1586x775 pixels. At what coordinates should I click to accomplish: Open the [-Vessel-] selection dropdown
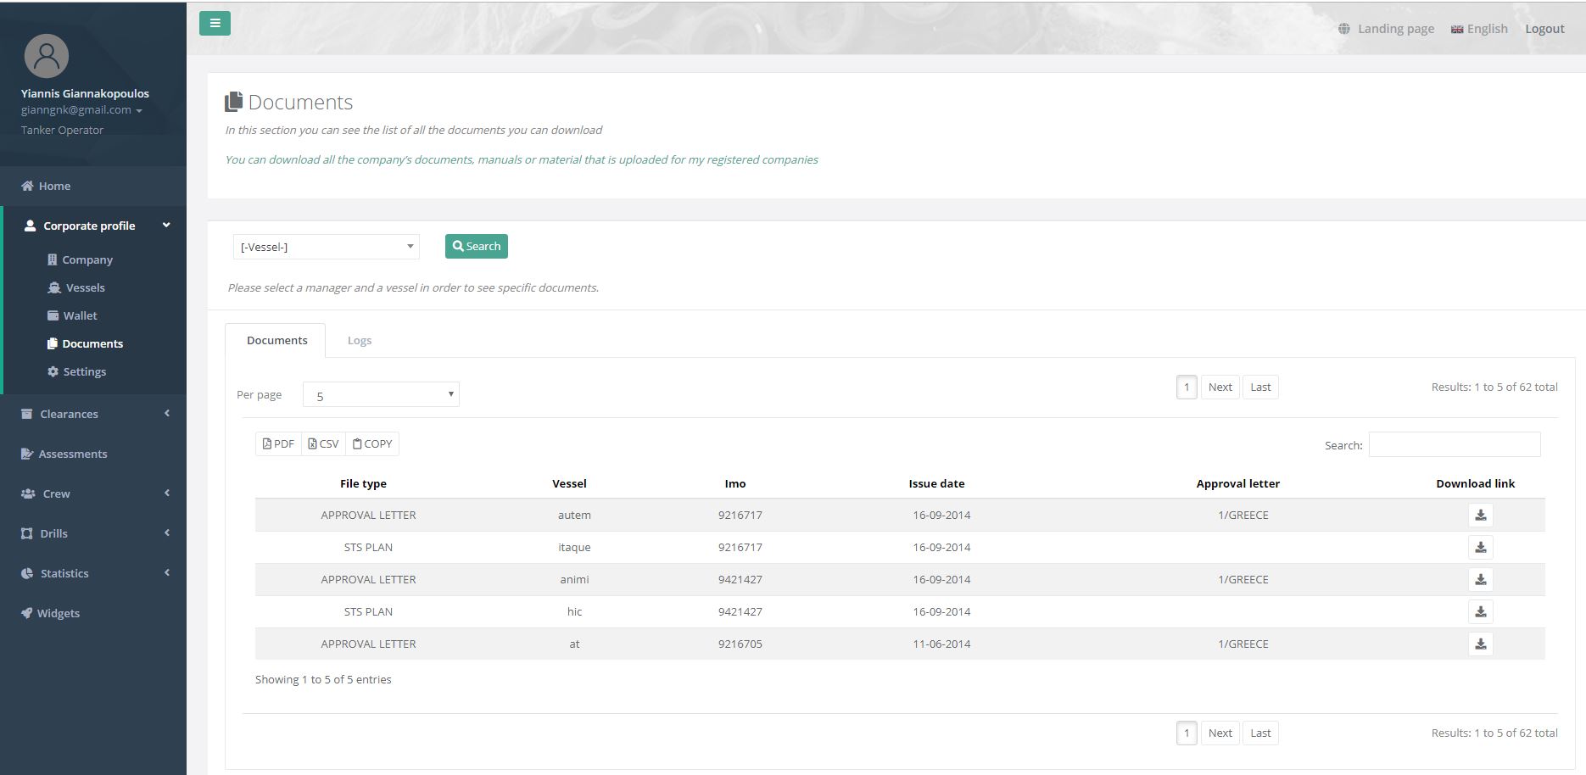(x=326, y=247)
